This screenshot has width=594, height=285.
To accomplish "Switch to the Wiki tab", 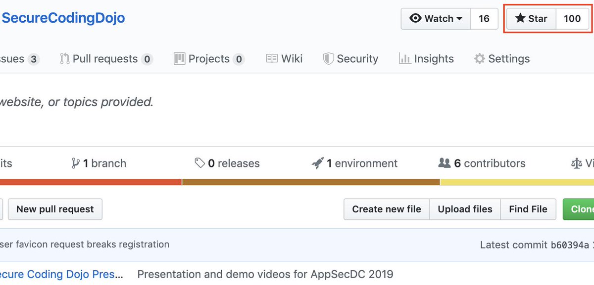I will [284, 59].
